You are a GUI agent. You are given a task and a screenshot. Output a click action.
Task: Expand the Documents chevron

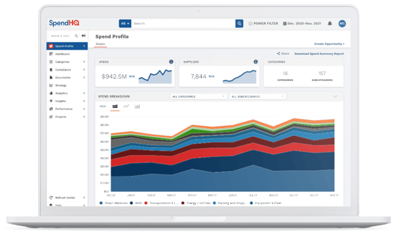(x=84, y=77)
